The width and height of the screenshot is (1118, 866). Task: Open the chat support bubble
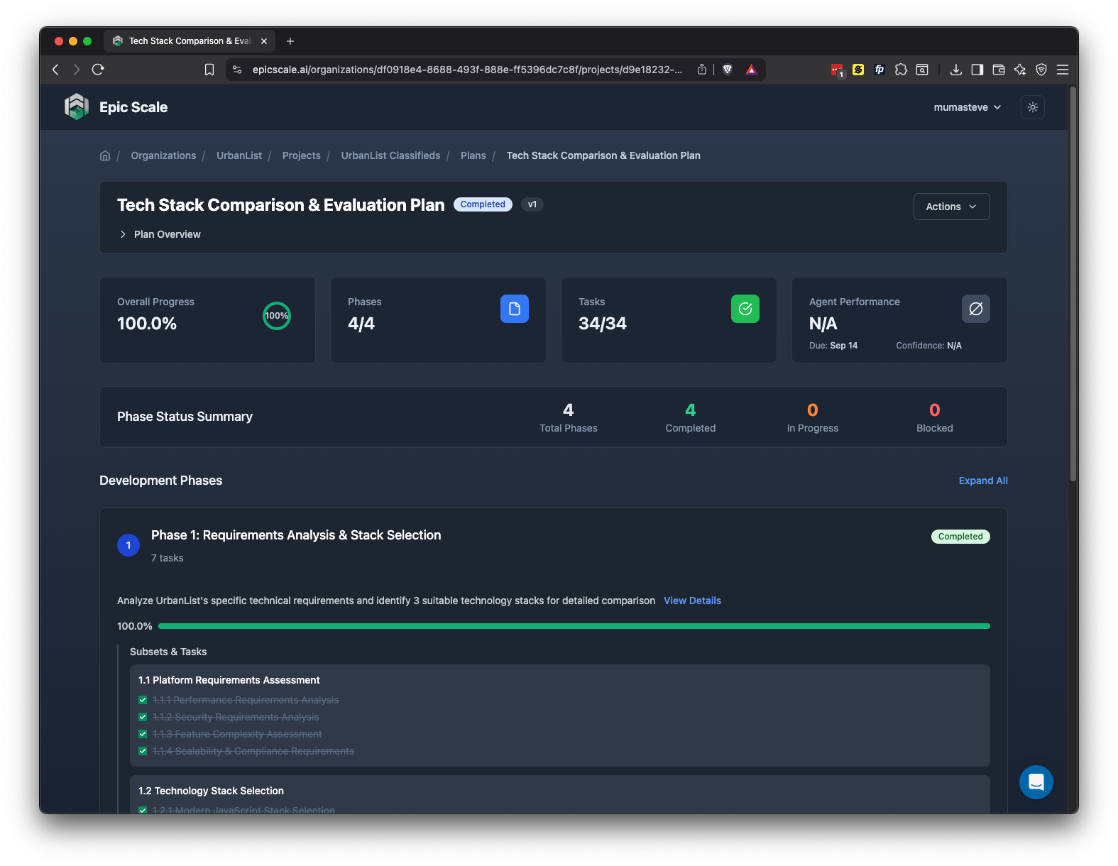1036,782
